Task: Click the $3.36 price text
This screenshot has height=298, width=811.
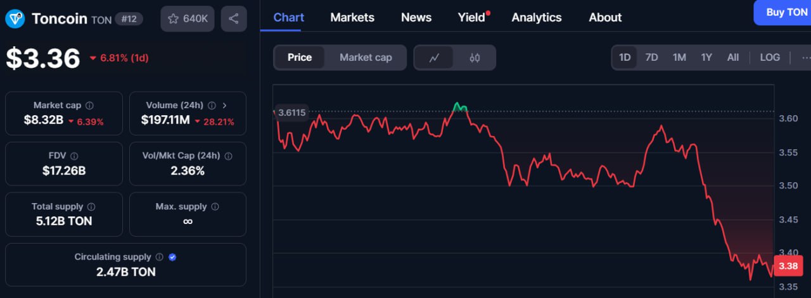Action: click(x=43, y=58)
